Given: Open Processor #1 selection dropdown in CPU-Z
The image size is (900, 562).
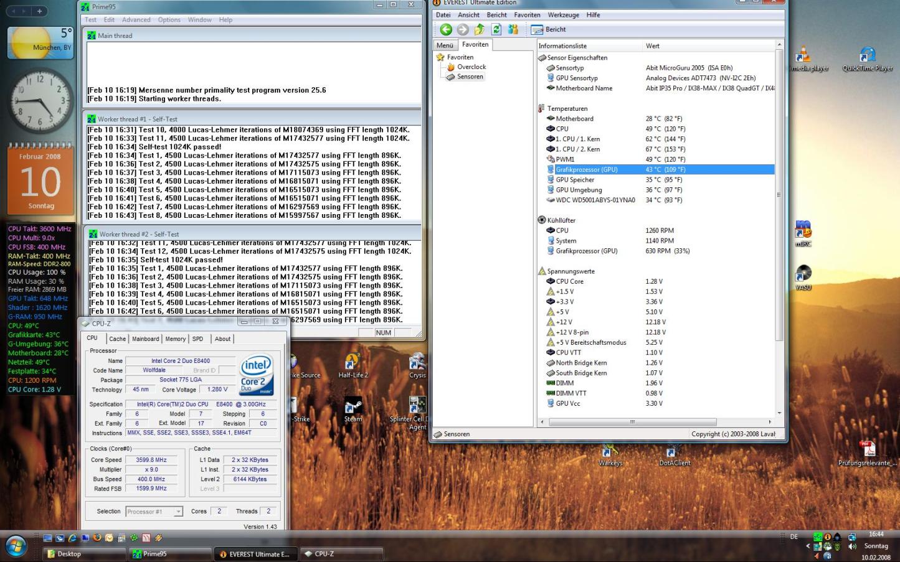Looking at the screenshot, I should coord(154,512).
